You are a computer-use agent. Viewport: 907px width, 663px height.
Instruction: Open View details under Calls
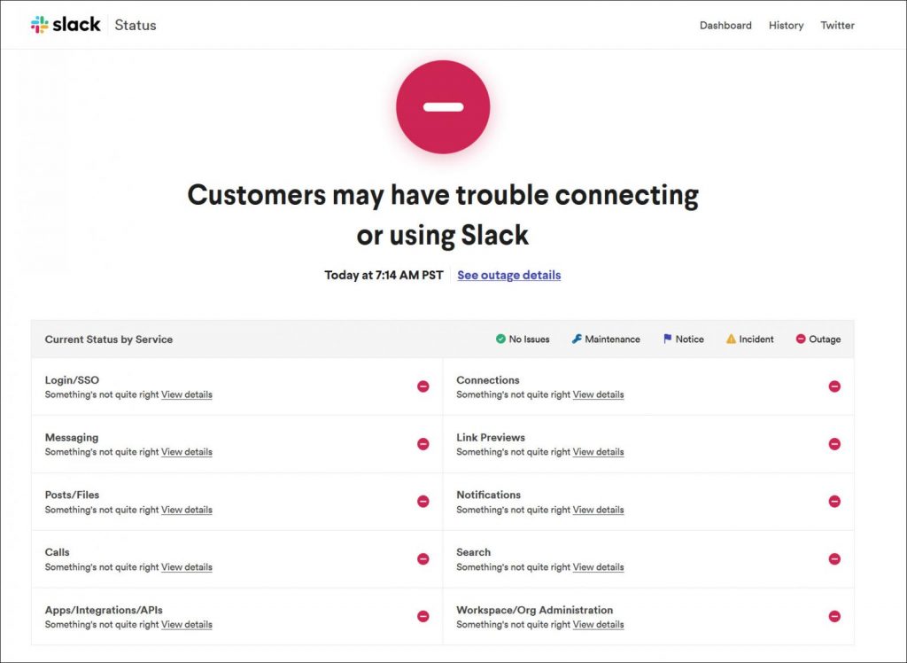(186, 567)
